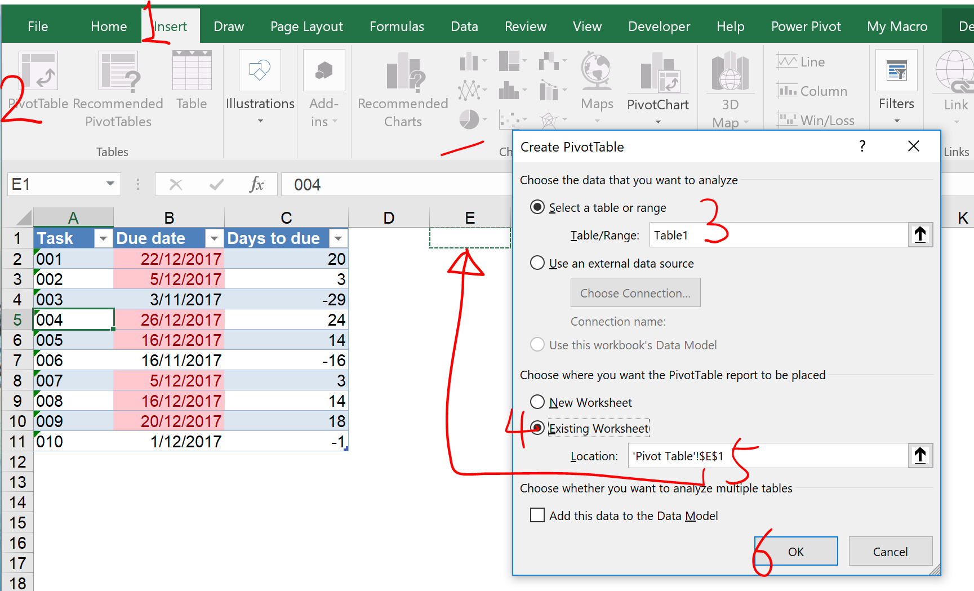Open the Page Layout tab
974x591 pixels.
(x=306, y=26)
